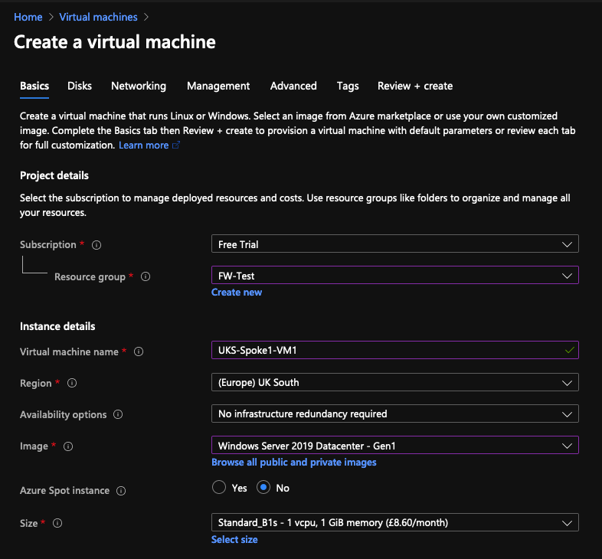Click the Select size link

pos(234,539)
